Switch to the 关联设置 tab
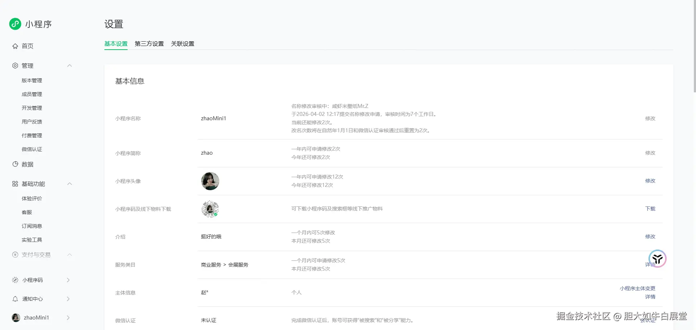The height and width of the screenshot is (330, 696). pyautogui.click(x=183, y=44)
